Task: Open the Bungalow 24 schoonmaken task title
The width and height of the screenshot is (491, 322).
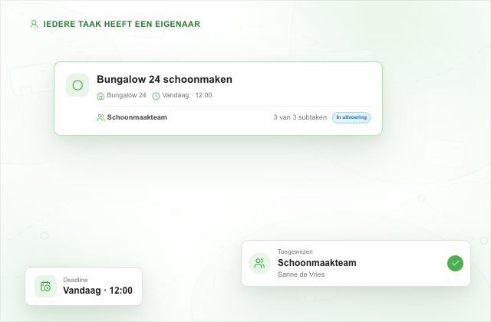Action: pos(164,80)
